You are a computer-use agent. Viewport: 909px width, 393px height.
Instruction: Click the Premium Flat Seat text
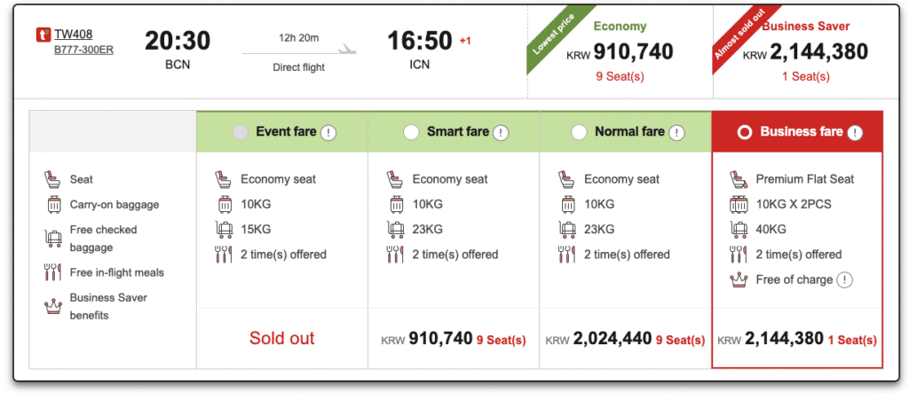tap(804, 179)
